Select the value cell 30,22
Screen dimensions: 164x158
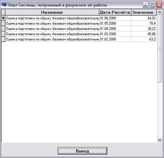point(144,29)
